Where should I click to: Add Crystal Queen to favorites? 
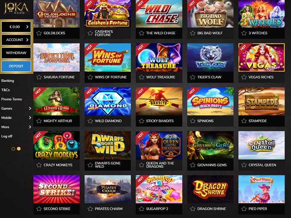tap(244, 165)
